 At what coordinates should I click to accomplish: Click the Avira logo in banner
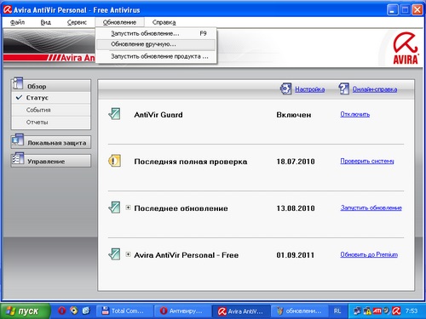(406, 48)
